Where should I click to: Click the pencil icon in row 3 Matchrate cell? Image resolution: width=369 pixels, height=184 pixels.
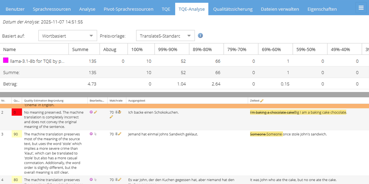(120, 134)
